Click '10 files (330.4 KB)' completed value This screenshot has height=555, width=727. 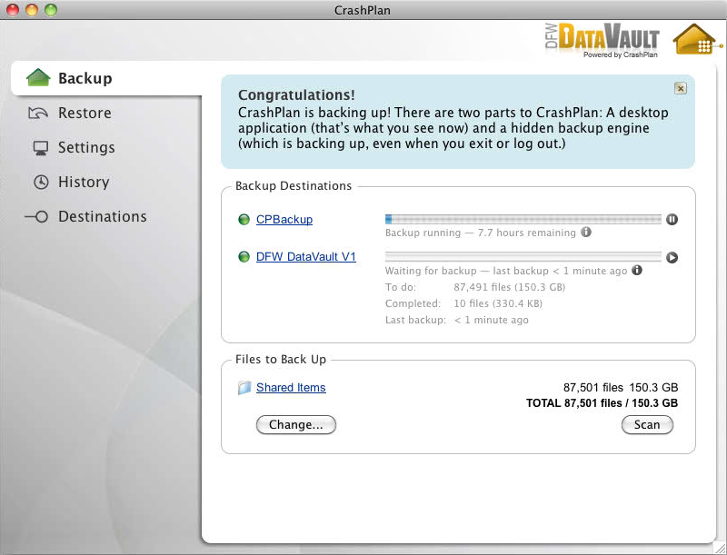click(498, 303)
